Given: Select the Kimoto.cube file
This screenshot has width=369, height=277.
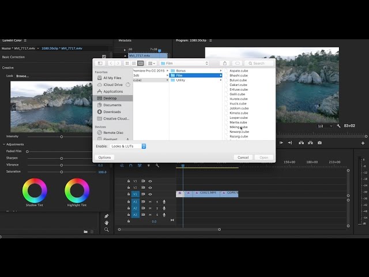Looking at the screenshot, I should [x=239, y=113].
